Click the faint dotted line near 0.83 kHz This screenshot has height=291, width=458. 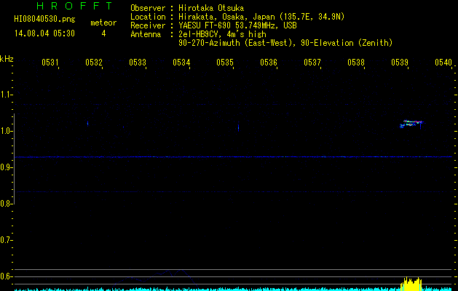pyautogui.click(x=233, y=192)
